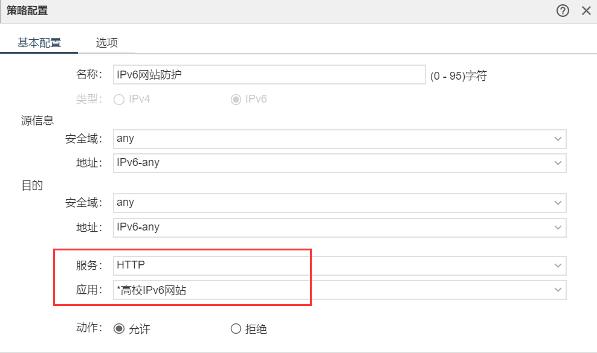This screenshot has height=353, width=597.
Task: Expand the source 地址 IPv6-any arrow
Action: 558,163
